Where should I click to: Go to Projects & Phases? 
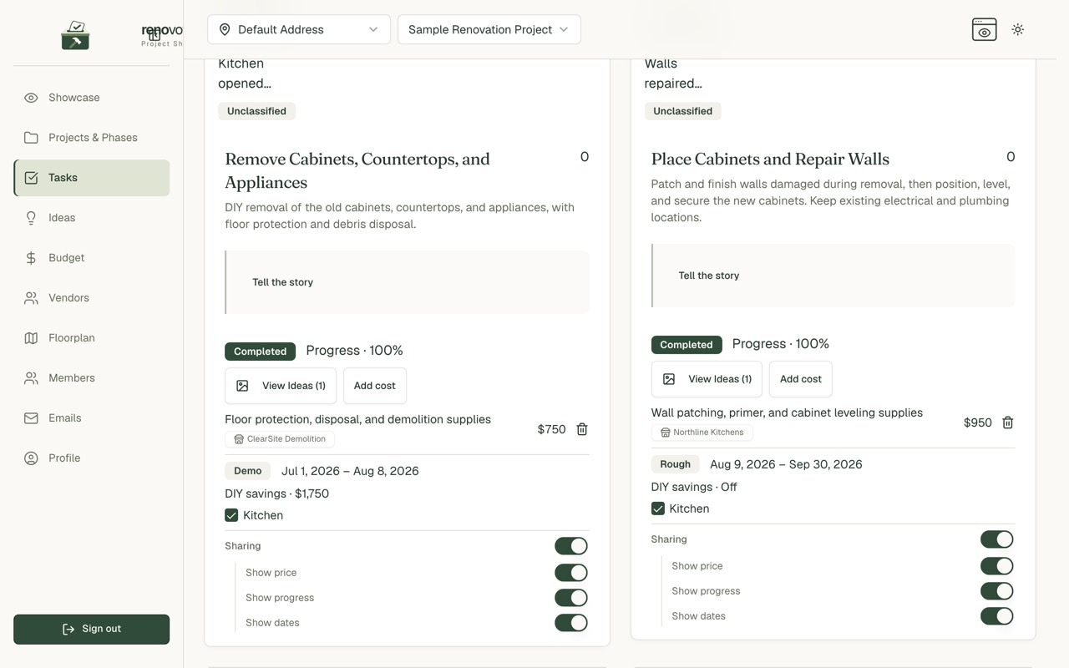pos(91,138)
